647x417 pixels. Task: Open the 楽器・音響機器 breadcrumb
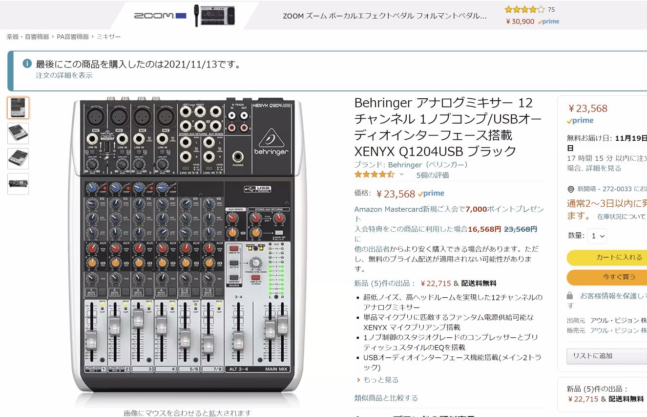(28, 37)
